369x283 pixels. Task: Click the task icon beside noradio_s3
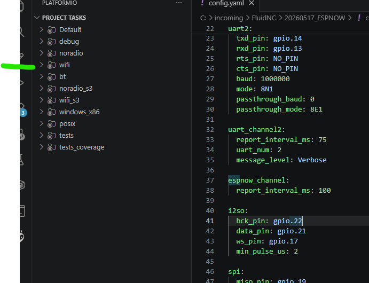pyautogui.click(x=52, y=89)
